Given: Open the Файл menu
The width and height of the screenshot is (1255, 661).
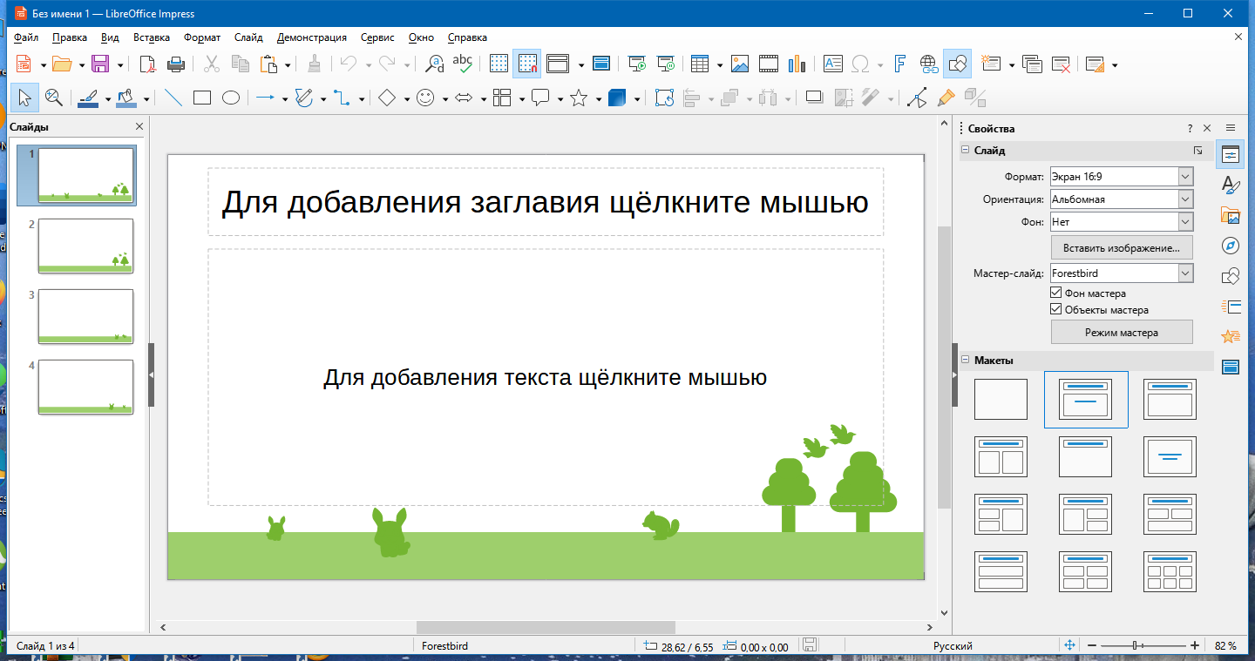Looking at the screenshot, I should click(26, 37).
